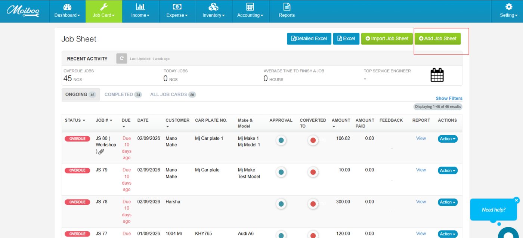Click Import Job Sheet
The width and height of the screenshot is (523, 238).
(x=387, y=38)
